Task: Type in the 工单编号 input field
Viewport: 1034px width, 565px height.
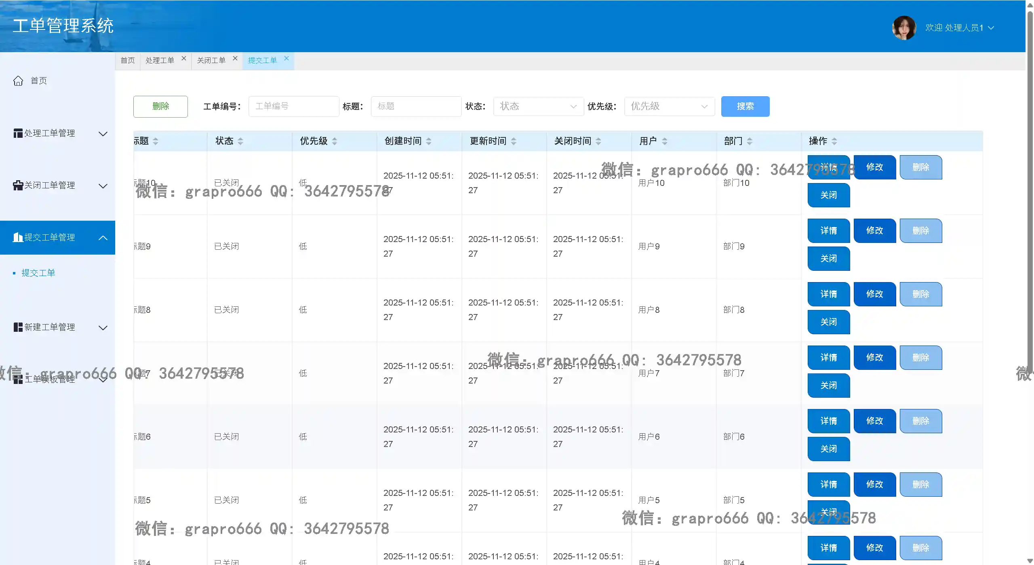Action: pos(293,106)
